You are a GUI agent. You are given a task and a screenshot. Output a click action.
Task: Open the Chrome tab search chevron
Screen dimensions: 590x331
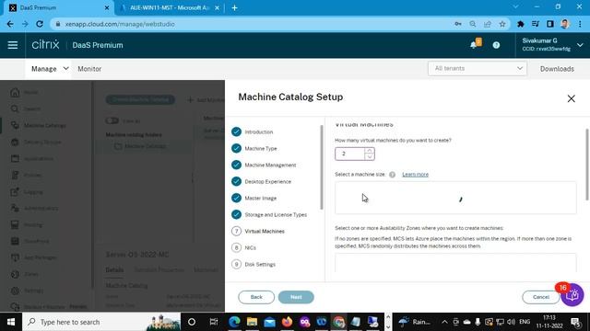(x=516, y=6)
